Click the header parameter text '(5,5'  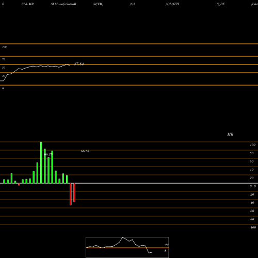[133, 4]
